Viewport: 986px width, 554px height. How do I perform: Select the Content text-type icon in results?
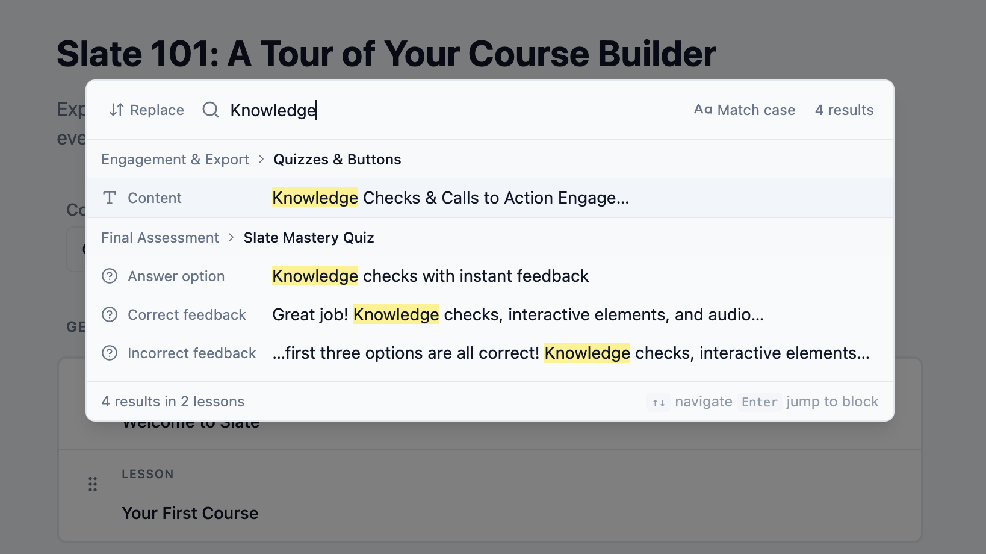point(110,198)
